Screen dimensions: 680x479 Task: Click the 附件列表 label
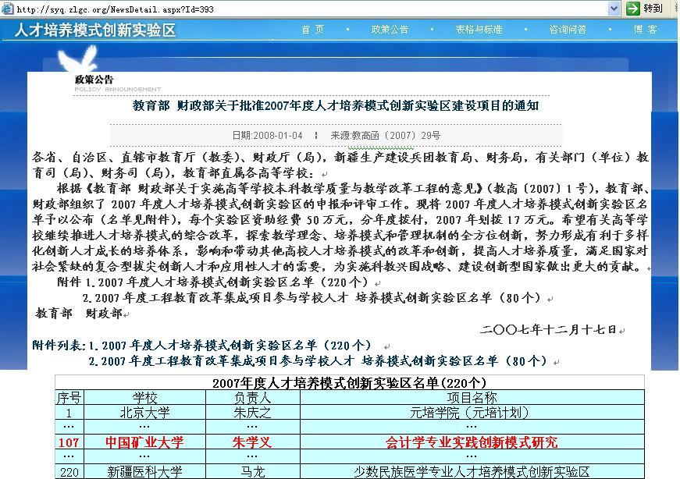59,346
